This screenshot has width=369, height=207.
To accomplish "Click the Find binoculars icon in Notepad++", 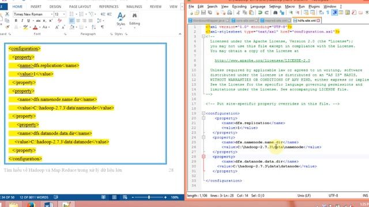I will (276, 13).
